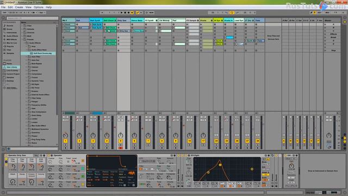Enable the Punch-Out switch
The height and width of the screenshot is (196, 348).
click(237, 13)
